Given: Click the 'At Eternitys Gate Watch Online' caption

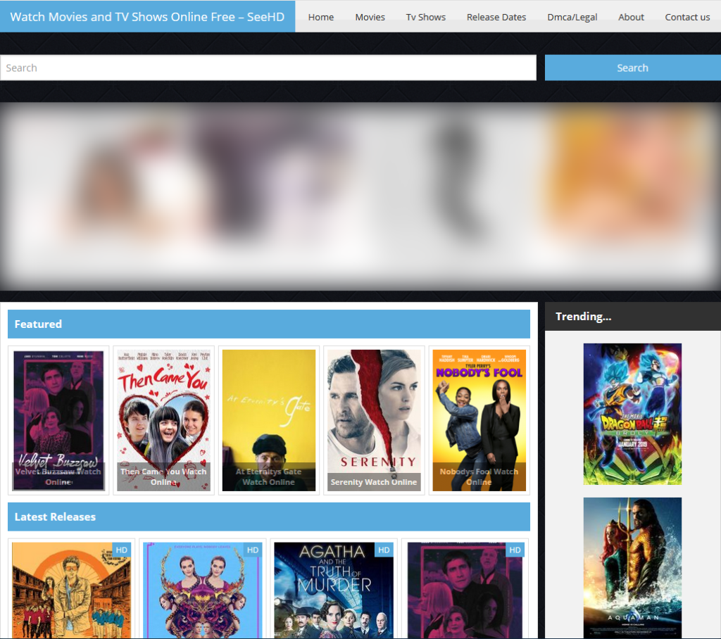Looking at the screenshot, I should coord(269,476).
